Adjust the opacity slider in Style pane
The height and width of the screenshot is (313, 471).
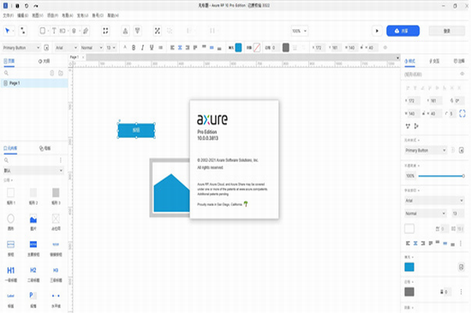(x=441, y=176)
